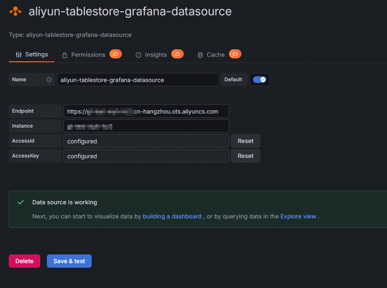The image size is (387, 288).
Task: Switch to the Cache tab
Action: point(215,55)
